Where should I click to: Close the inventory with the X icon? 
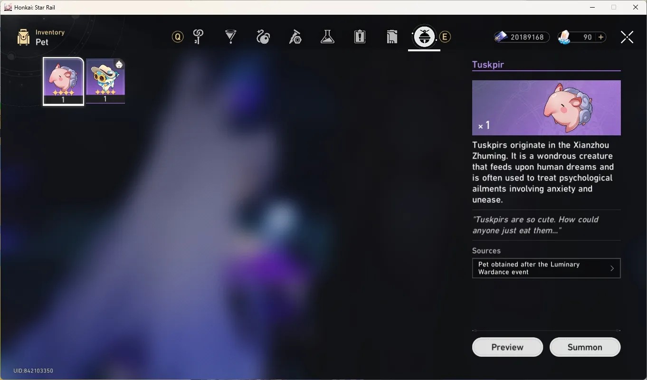[627, 37]
